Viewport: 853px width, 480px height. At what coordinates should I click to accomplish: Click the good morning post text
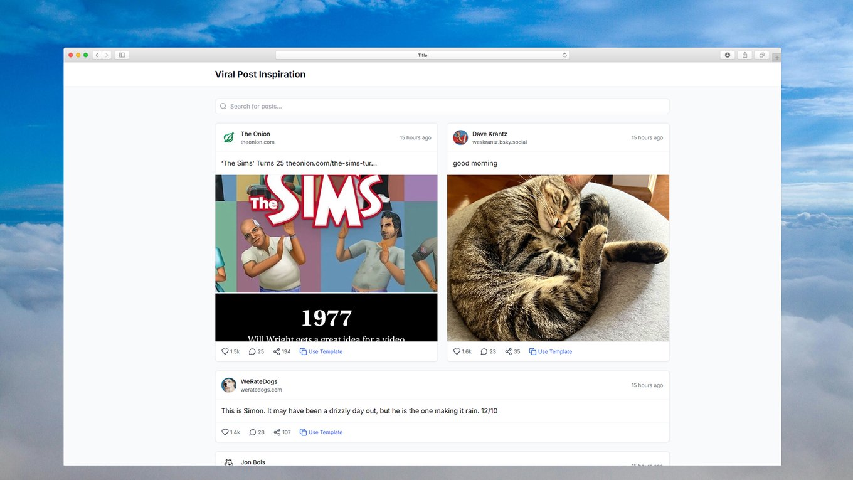(x=475, y=163)
